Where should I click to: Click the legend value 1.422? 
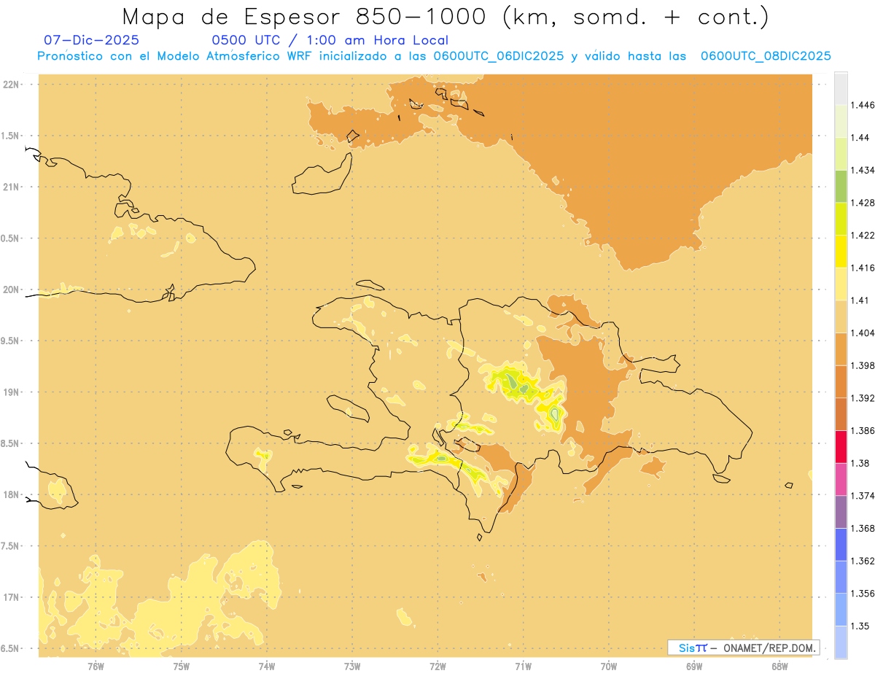pyautogui.click(x=861, y=236)
